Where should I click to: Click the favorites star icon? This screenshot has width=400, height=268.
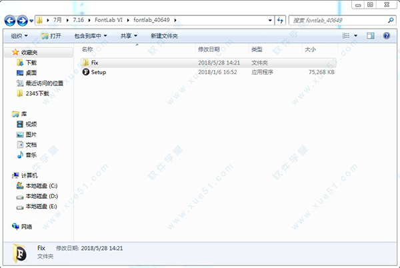coord(15,52)
